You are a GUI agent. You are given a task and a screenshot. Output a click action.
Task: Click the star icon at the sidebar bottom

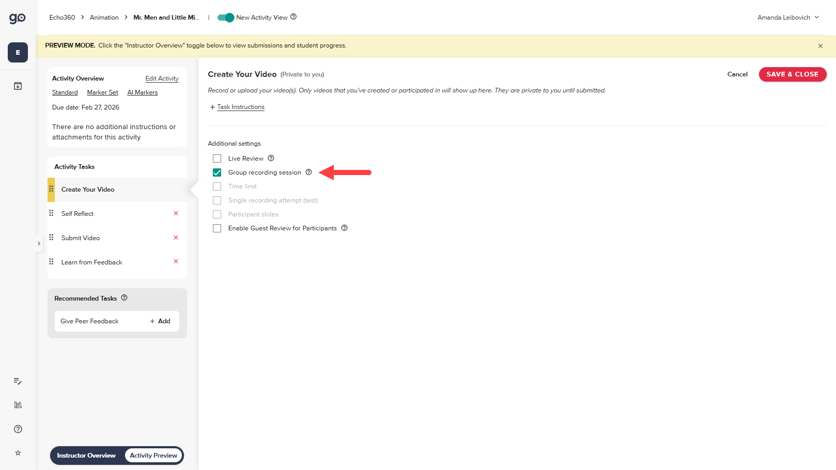[x=17, y=453]
